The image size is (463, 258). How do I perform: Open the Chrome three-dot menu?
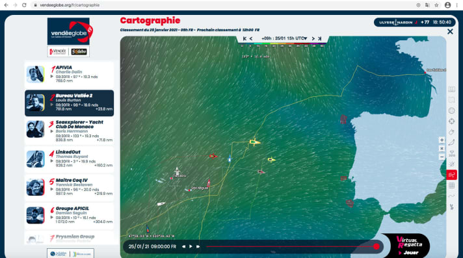pos(456,5)
